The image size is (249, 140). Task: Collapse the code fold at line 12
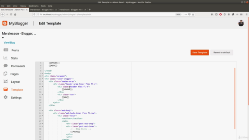[x=42, y=81]
